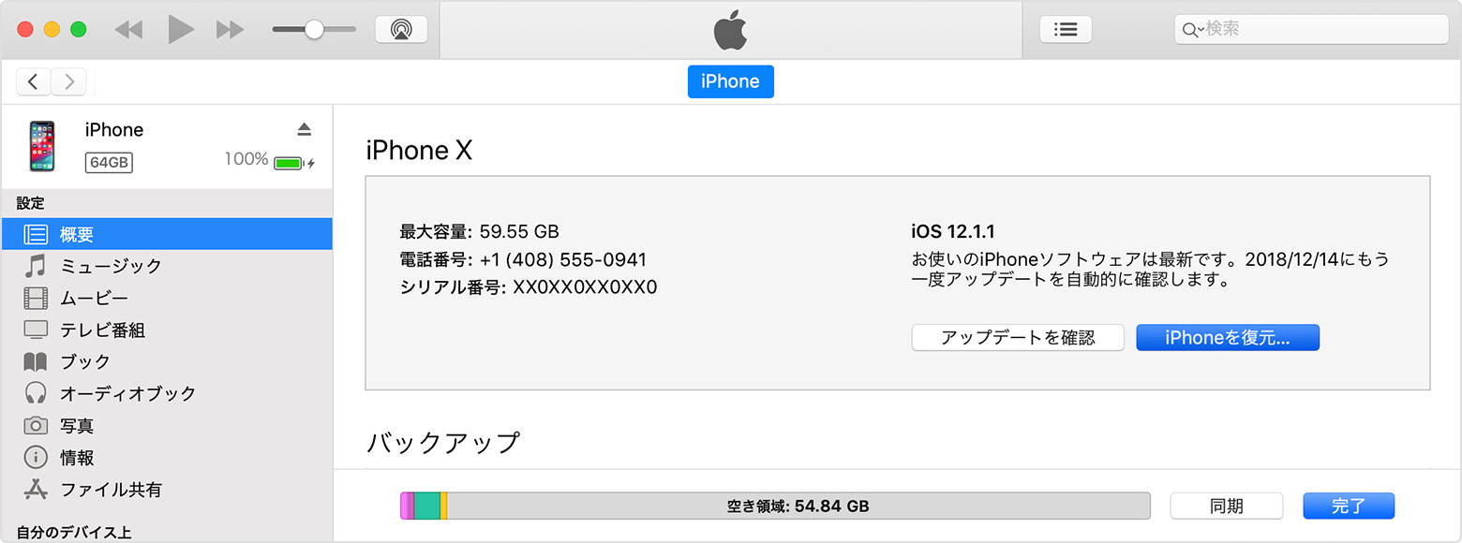Open the AirPlay output menu

point(401,29)
